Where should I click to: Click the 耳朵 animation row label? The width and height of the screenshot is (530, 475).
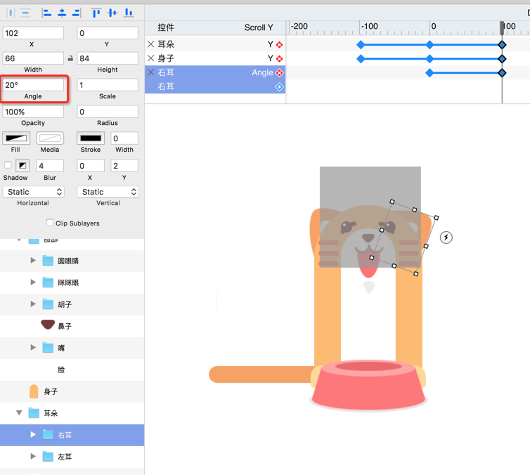166,44
